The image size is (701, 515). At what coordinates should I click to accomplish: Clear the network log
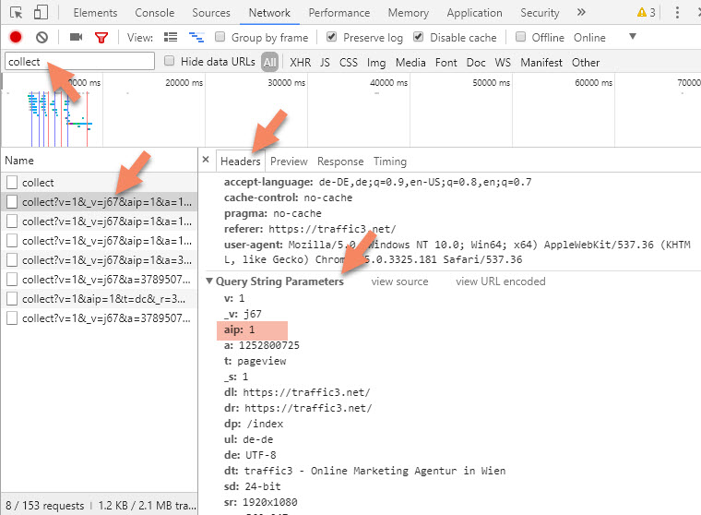42,37
